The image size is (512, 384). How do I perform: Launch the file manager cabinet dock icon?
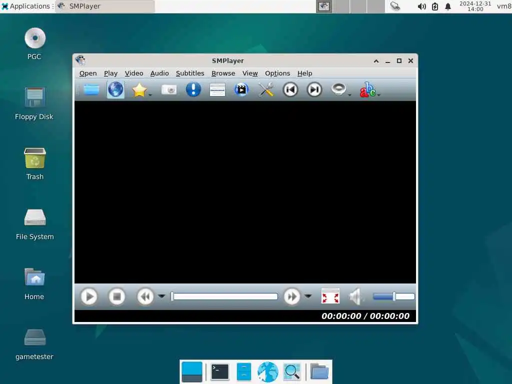click(x=243, y=371)
